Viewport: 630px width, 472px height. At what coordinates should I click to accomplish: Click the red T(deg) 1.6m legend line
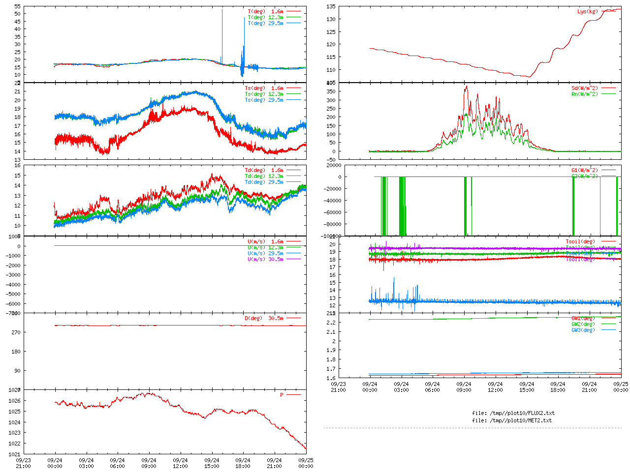pos(293,11)
